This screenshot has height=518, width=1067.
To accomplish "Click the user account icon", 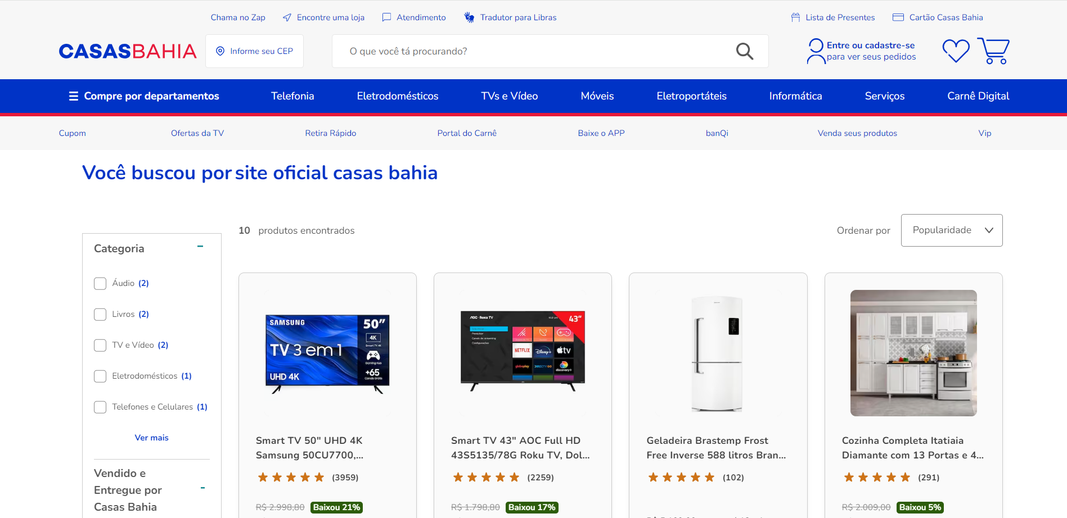I will click(x=816, y=51).
